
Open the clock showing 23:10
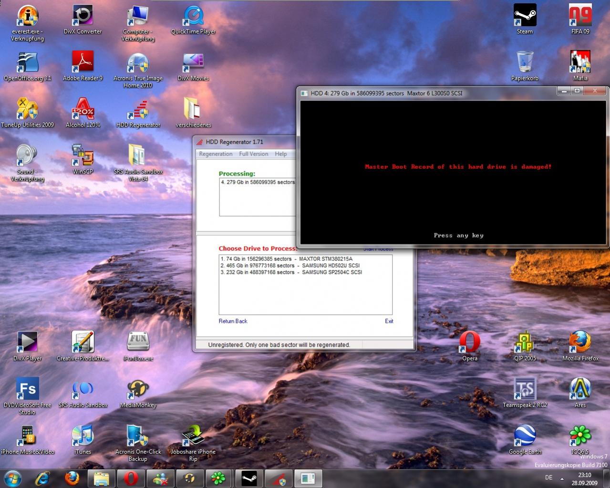(x=584, y=478)
